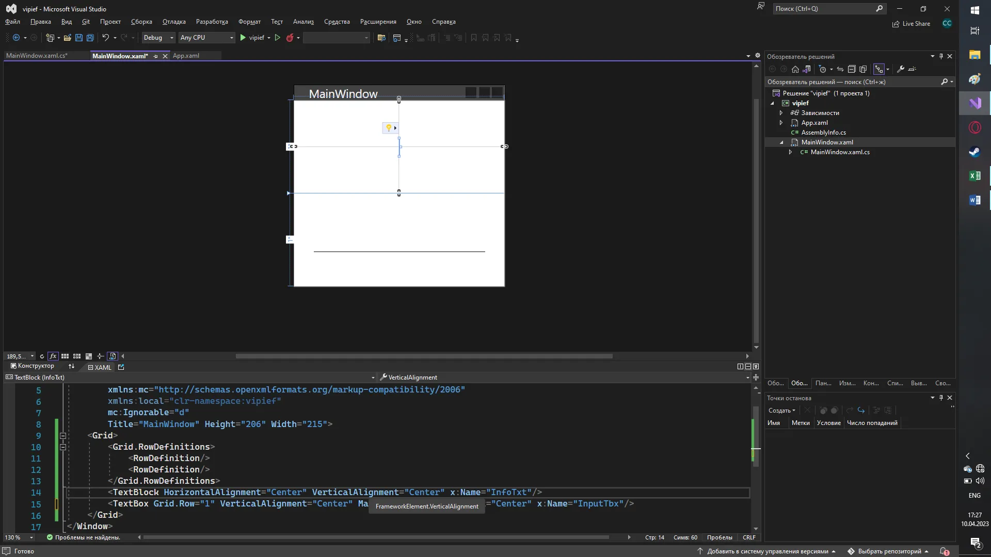
Task: Click the Save All toolbar icon
Action: point(90,38)
